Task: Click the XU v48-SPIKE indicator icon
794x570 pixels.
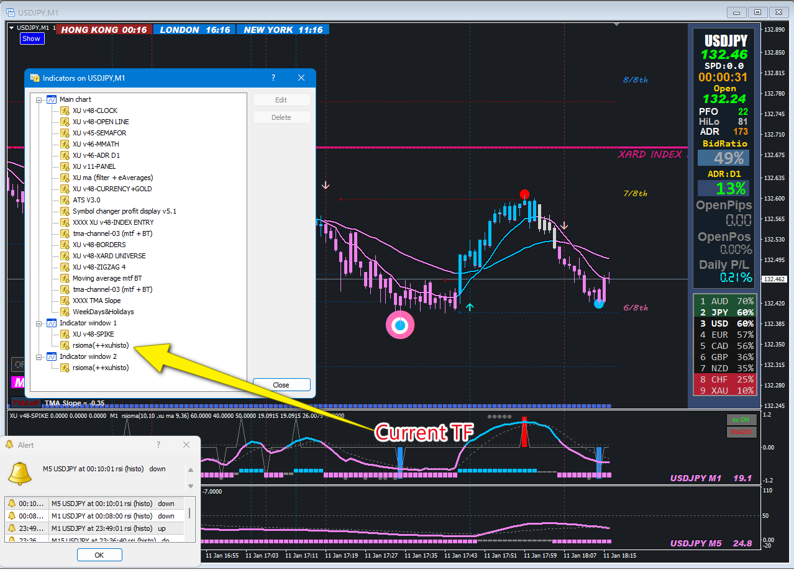Action: 64,334
